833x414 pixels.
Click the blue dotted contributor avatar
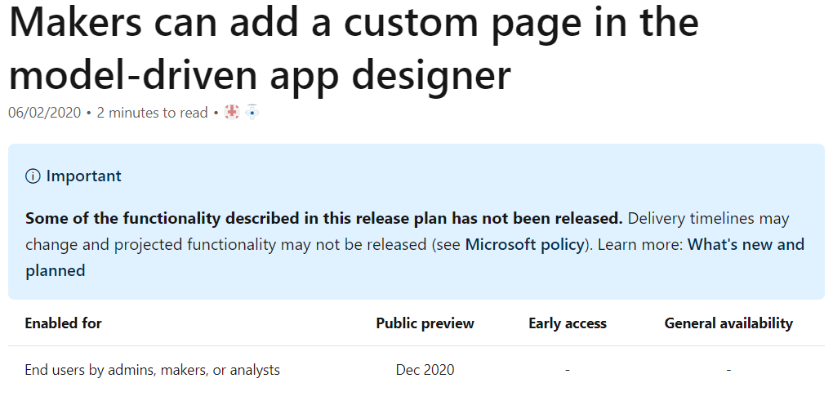[252, 112]
